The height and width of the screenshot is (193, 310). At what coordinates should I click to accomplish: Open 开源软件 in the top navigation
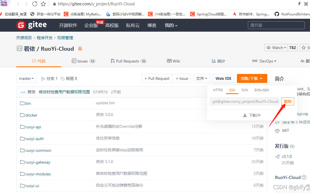pyautogui.click(x=68, y=25)
